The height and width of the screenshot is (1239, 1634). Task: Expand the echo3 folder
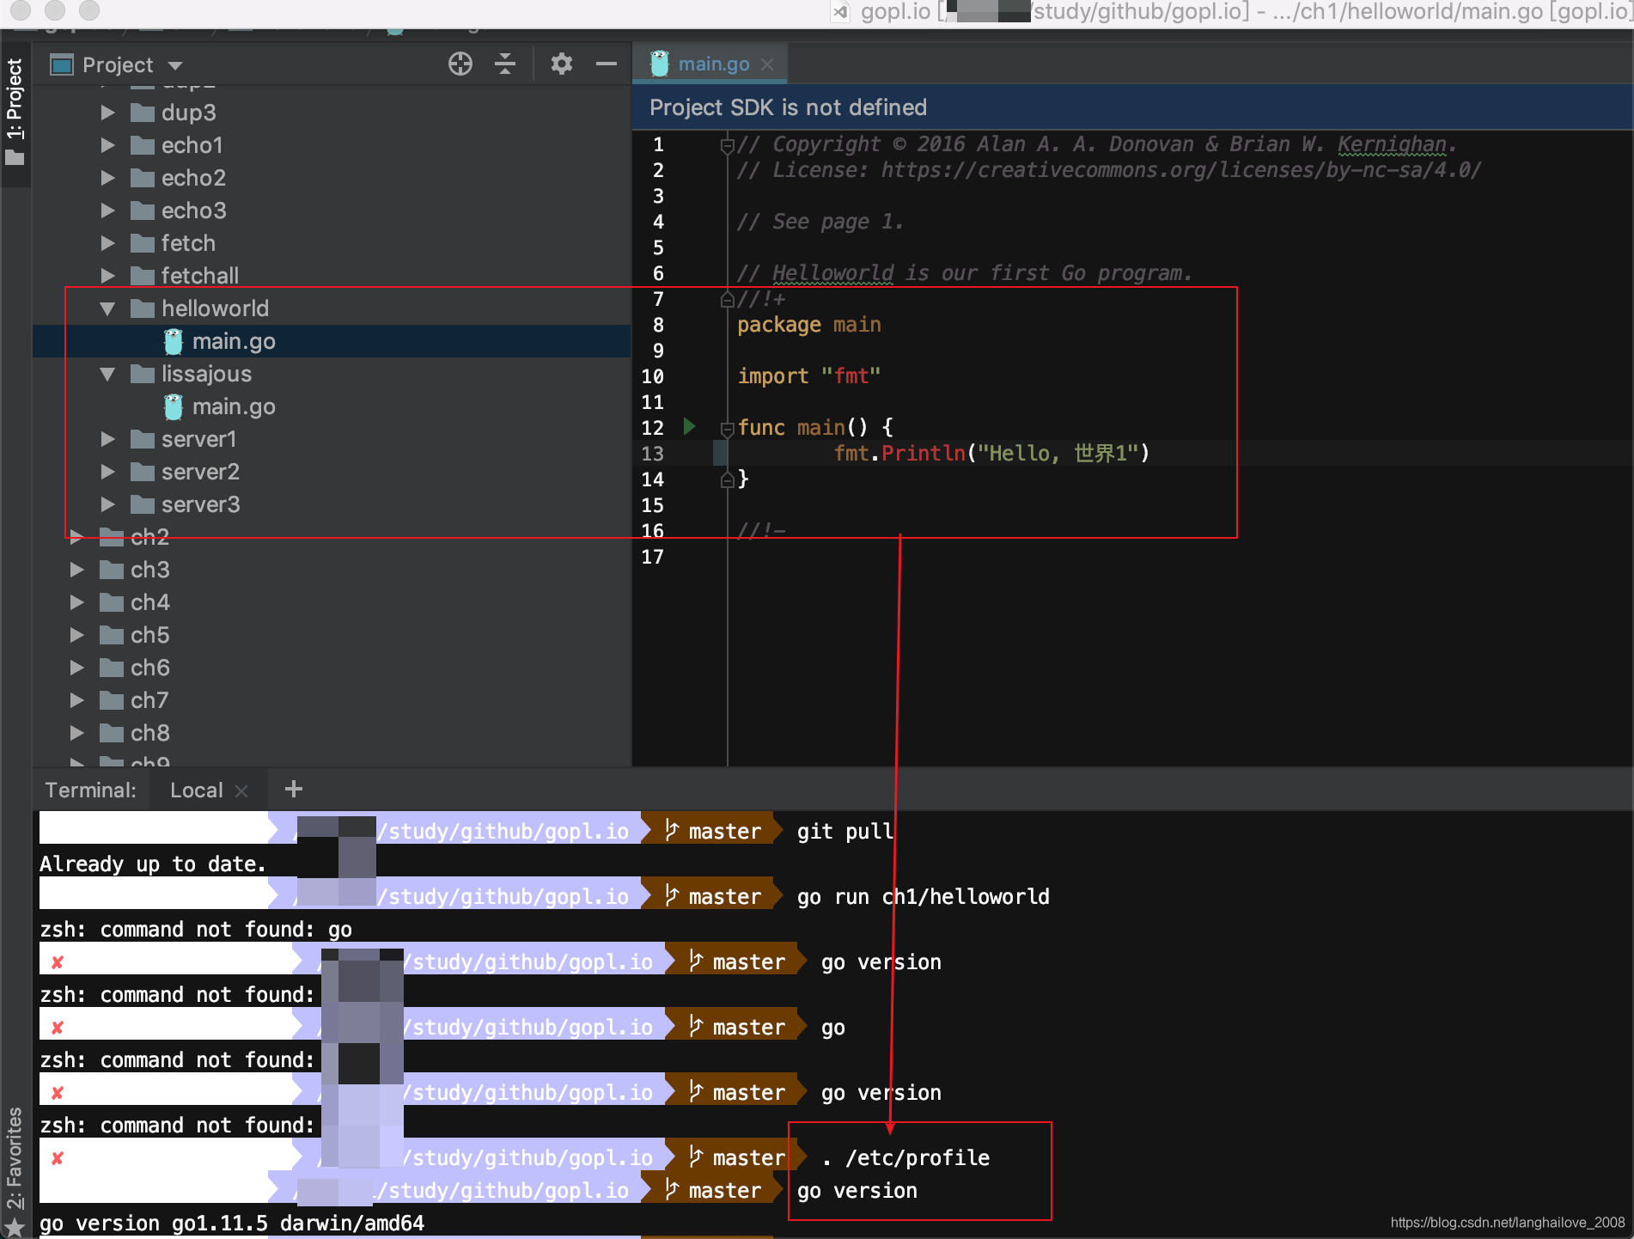coord(107,211)
